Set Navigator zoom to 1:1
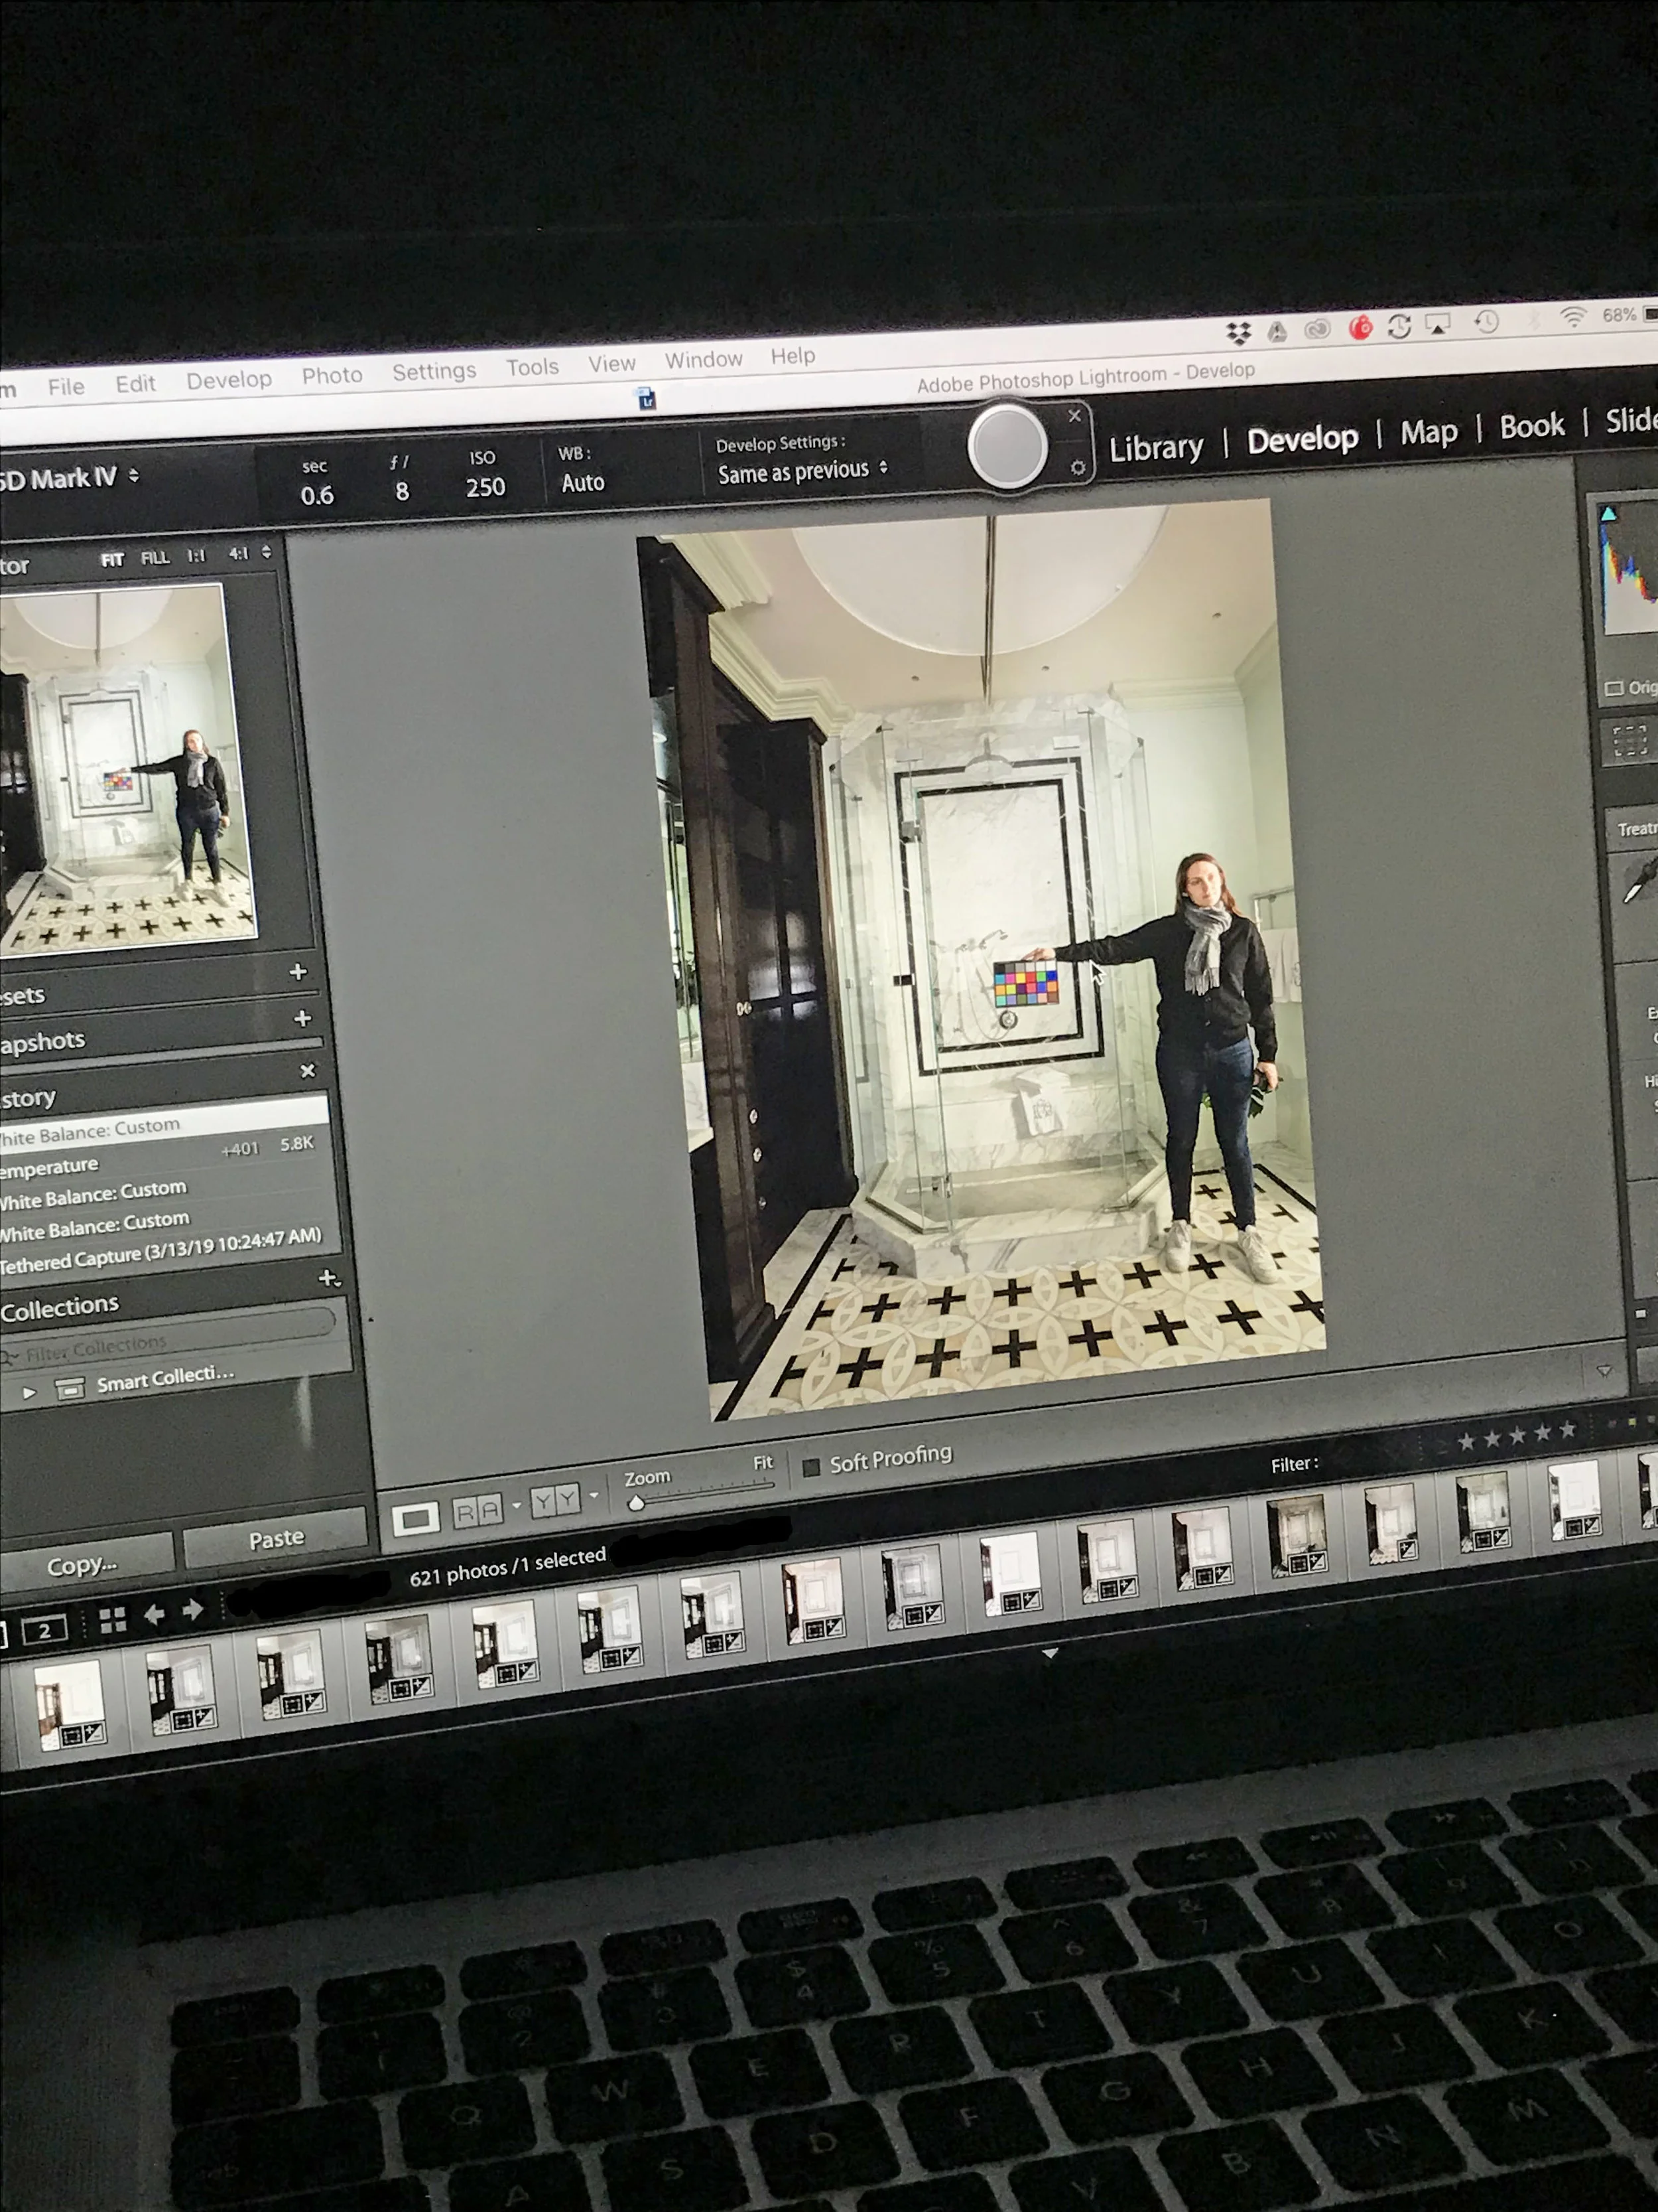The width and height of the screenshot is (1658, 2212). pos(196,556)
